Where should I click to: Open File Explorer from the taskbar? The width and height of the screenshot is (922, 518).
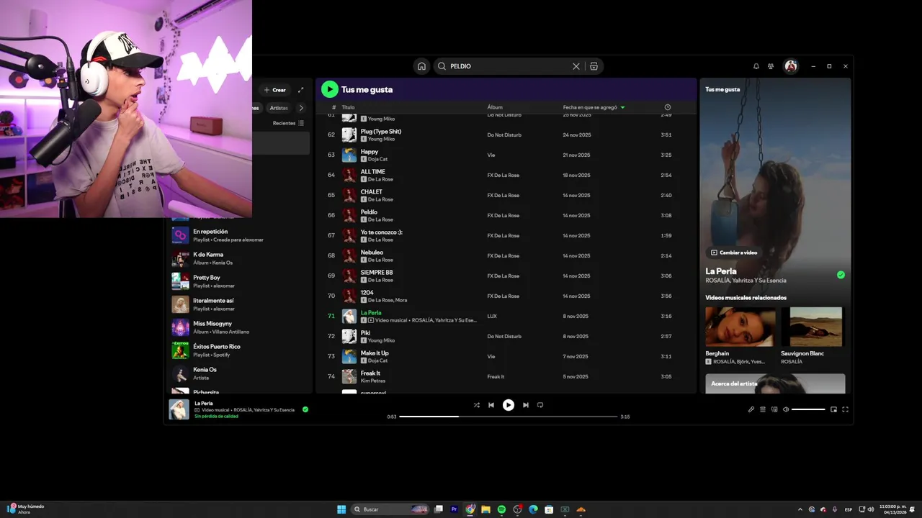pyautogui.click(x=485, y=509)
